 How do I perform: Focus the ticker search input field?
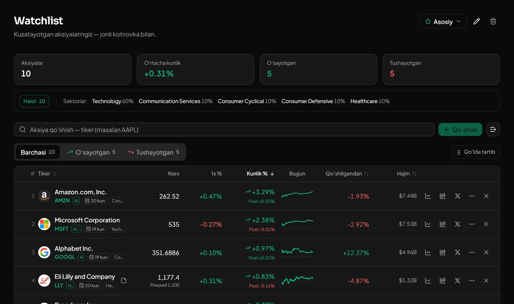[224, 129]
